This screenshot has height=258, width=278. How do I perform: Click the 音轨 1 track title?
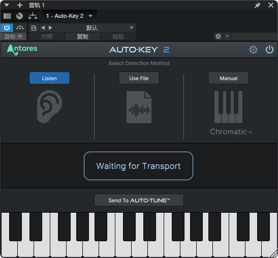37,5
